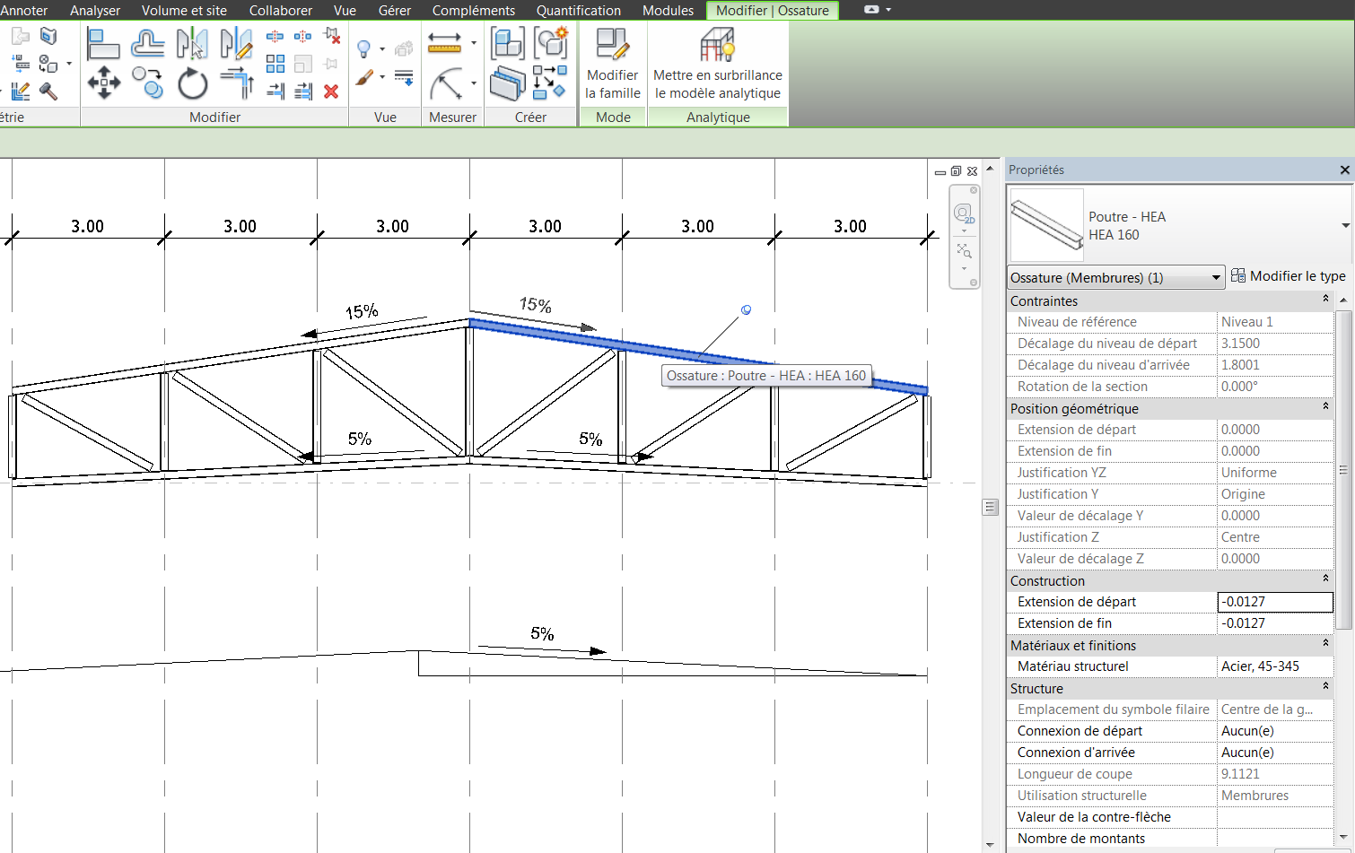Collapse the Structure properties group

coord(1325,686)
